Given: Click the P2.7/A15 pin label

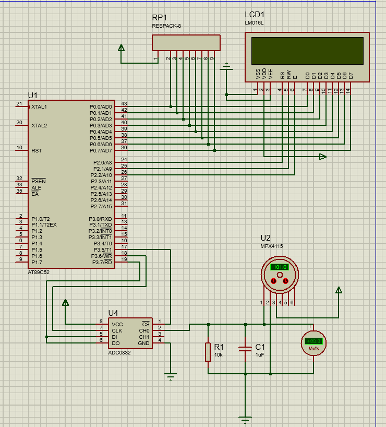Looking at the screenshot, I should click(x=101, y=206).
